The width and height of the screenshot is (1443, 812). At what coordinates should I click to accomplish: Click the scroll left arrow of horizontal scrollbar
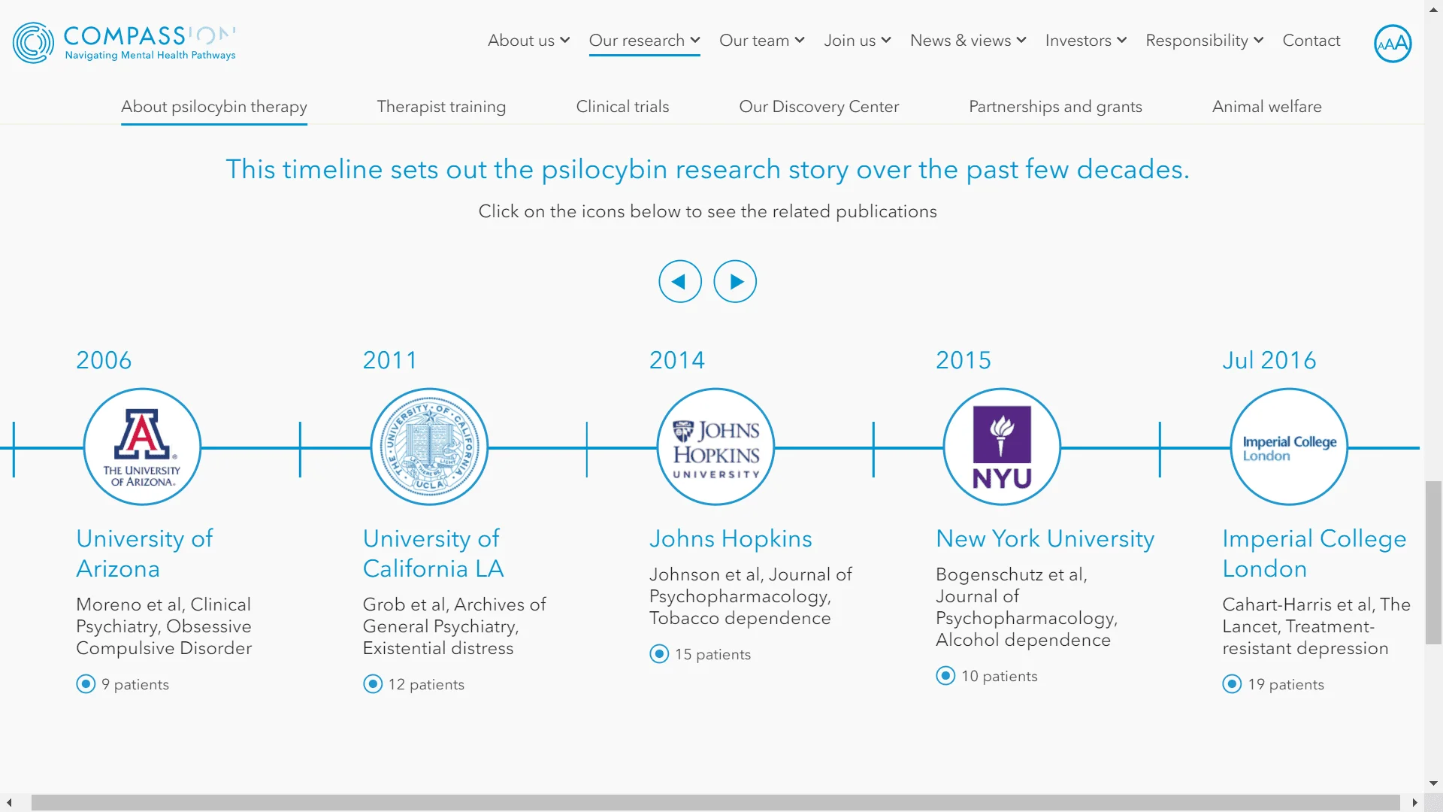(x=9, y=802)
